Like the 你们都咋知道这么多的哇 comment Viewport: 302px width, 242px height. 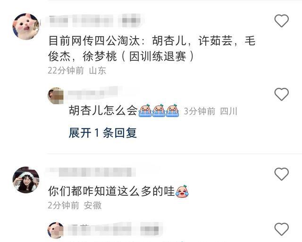coord(281,174)
